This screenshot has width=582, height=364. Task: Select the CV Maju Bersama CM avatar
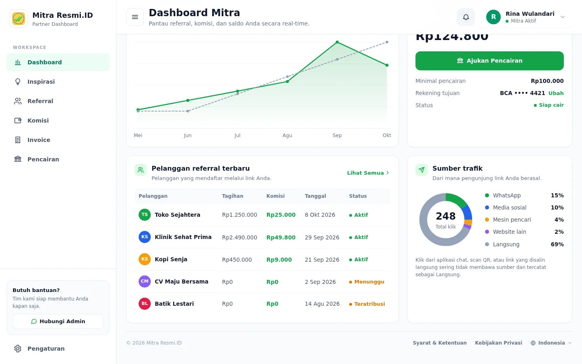(x=145, y=281)
